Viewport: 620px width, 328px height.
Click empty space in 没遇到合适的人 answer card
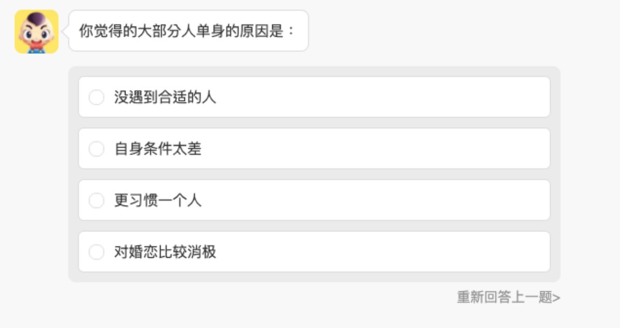click(382, 97)
